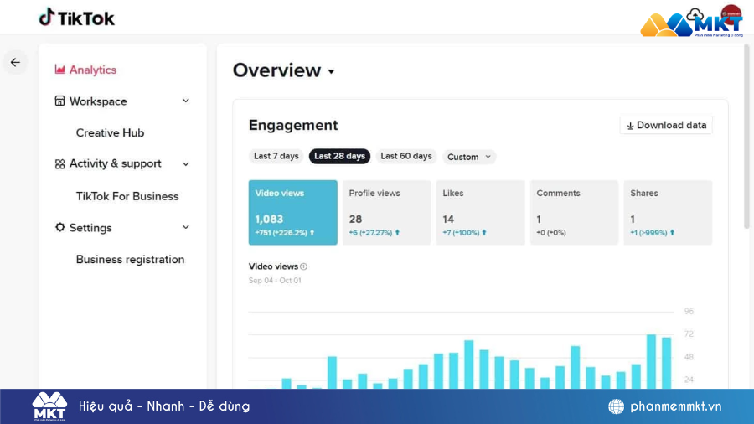Click the Analytics chart icon
754x424 pixels.
coord(59,70)
